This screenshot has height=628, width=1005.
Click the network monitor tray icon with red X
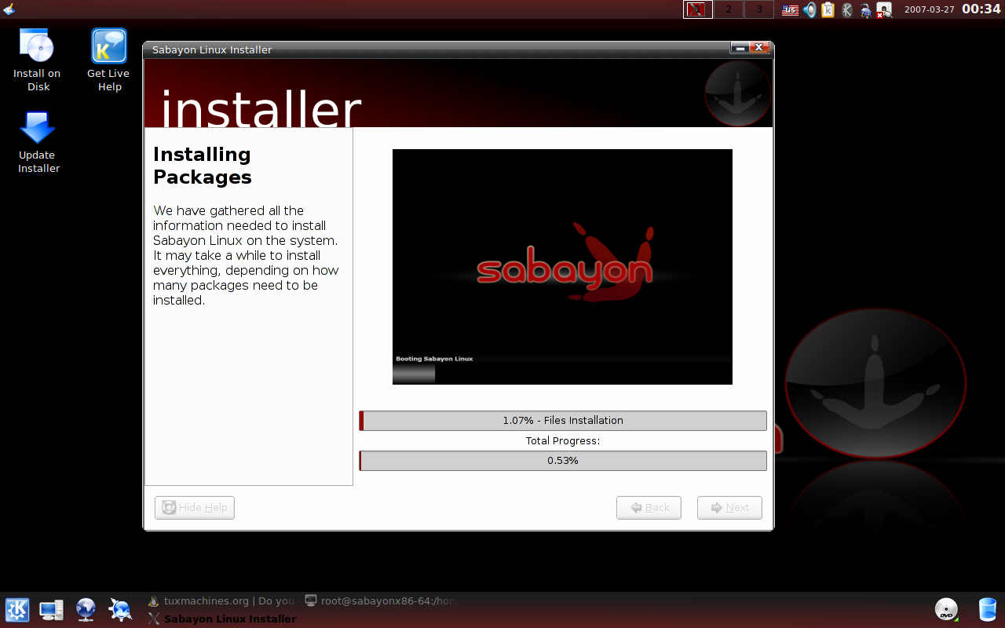click(x=885, y=10)
